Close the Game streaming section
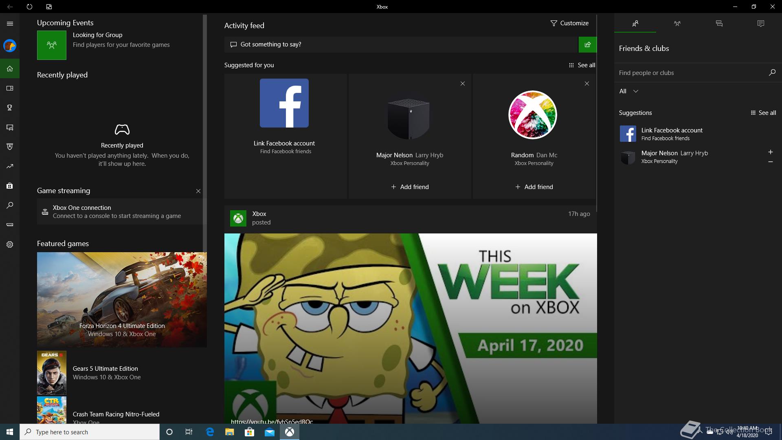Image resolution: width=782 pixels, height=440 pixels. pos(198,191)
